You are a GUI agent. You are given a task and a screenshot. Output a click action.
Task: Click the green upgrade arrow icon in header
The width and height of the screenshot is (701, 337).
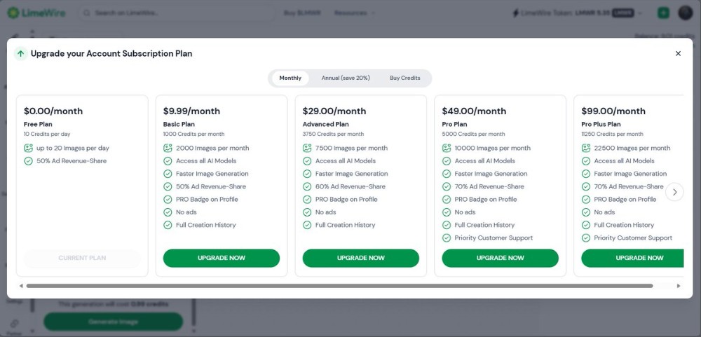(20, 53)
